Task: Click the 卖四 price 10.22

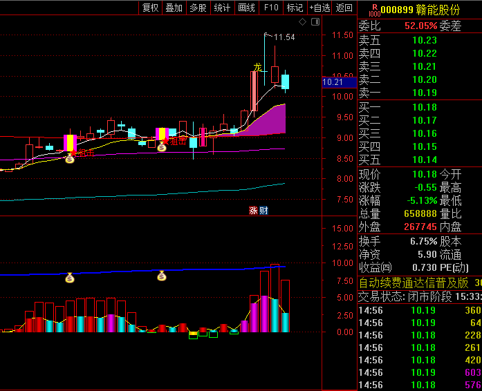Action: 425,53
